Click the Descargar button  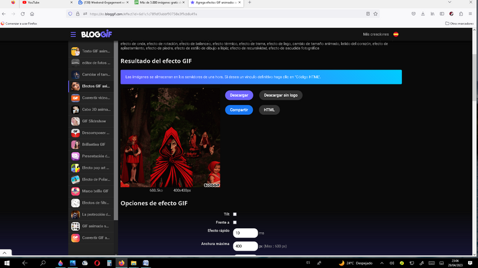pos(239,95)
